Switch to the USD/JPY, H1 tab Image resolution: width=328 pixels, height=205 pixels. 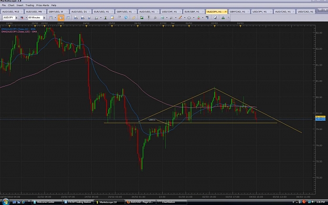coord(261,12)
